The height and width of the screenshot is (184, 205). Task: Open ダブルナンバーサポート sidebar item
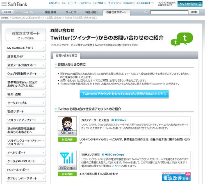point(26,178)
